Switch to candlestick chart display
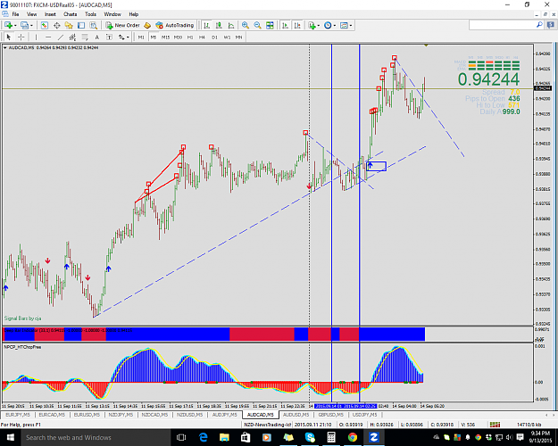The height and width of the screenshot is (446, 558). [x=219, y=25]
